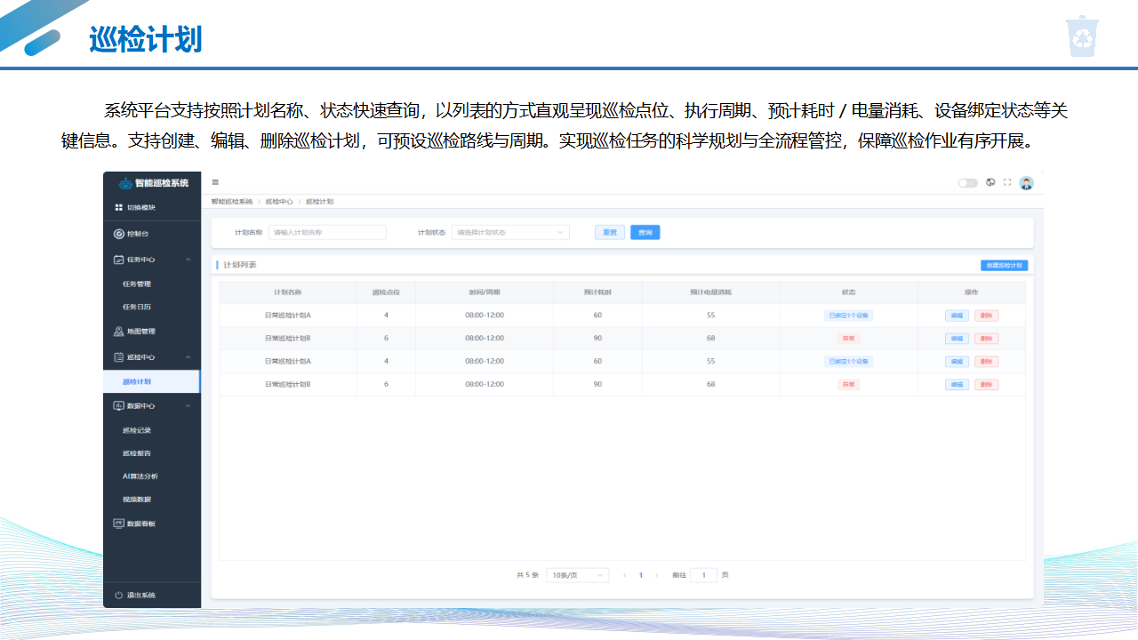
Task: Click the recycle bin icon on slide
Action: pyautogui.click(x=1083, y=36)
